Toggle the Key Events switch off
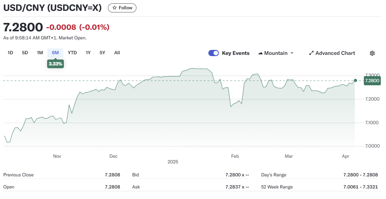 click(x=214, y=53)
